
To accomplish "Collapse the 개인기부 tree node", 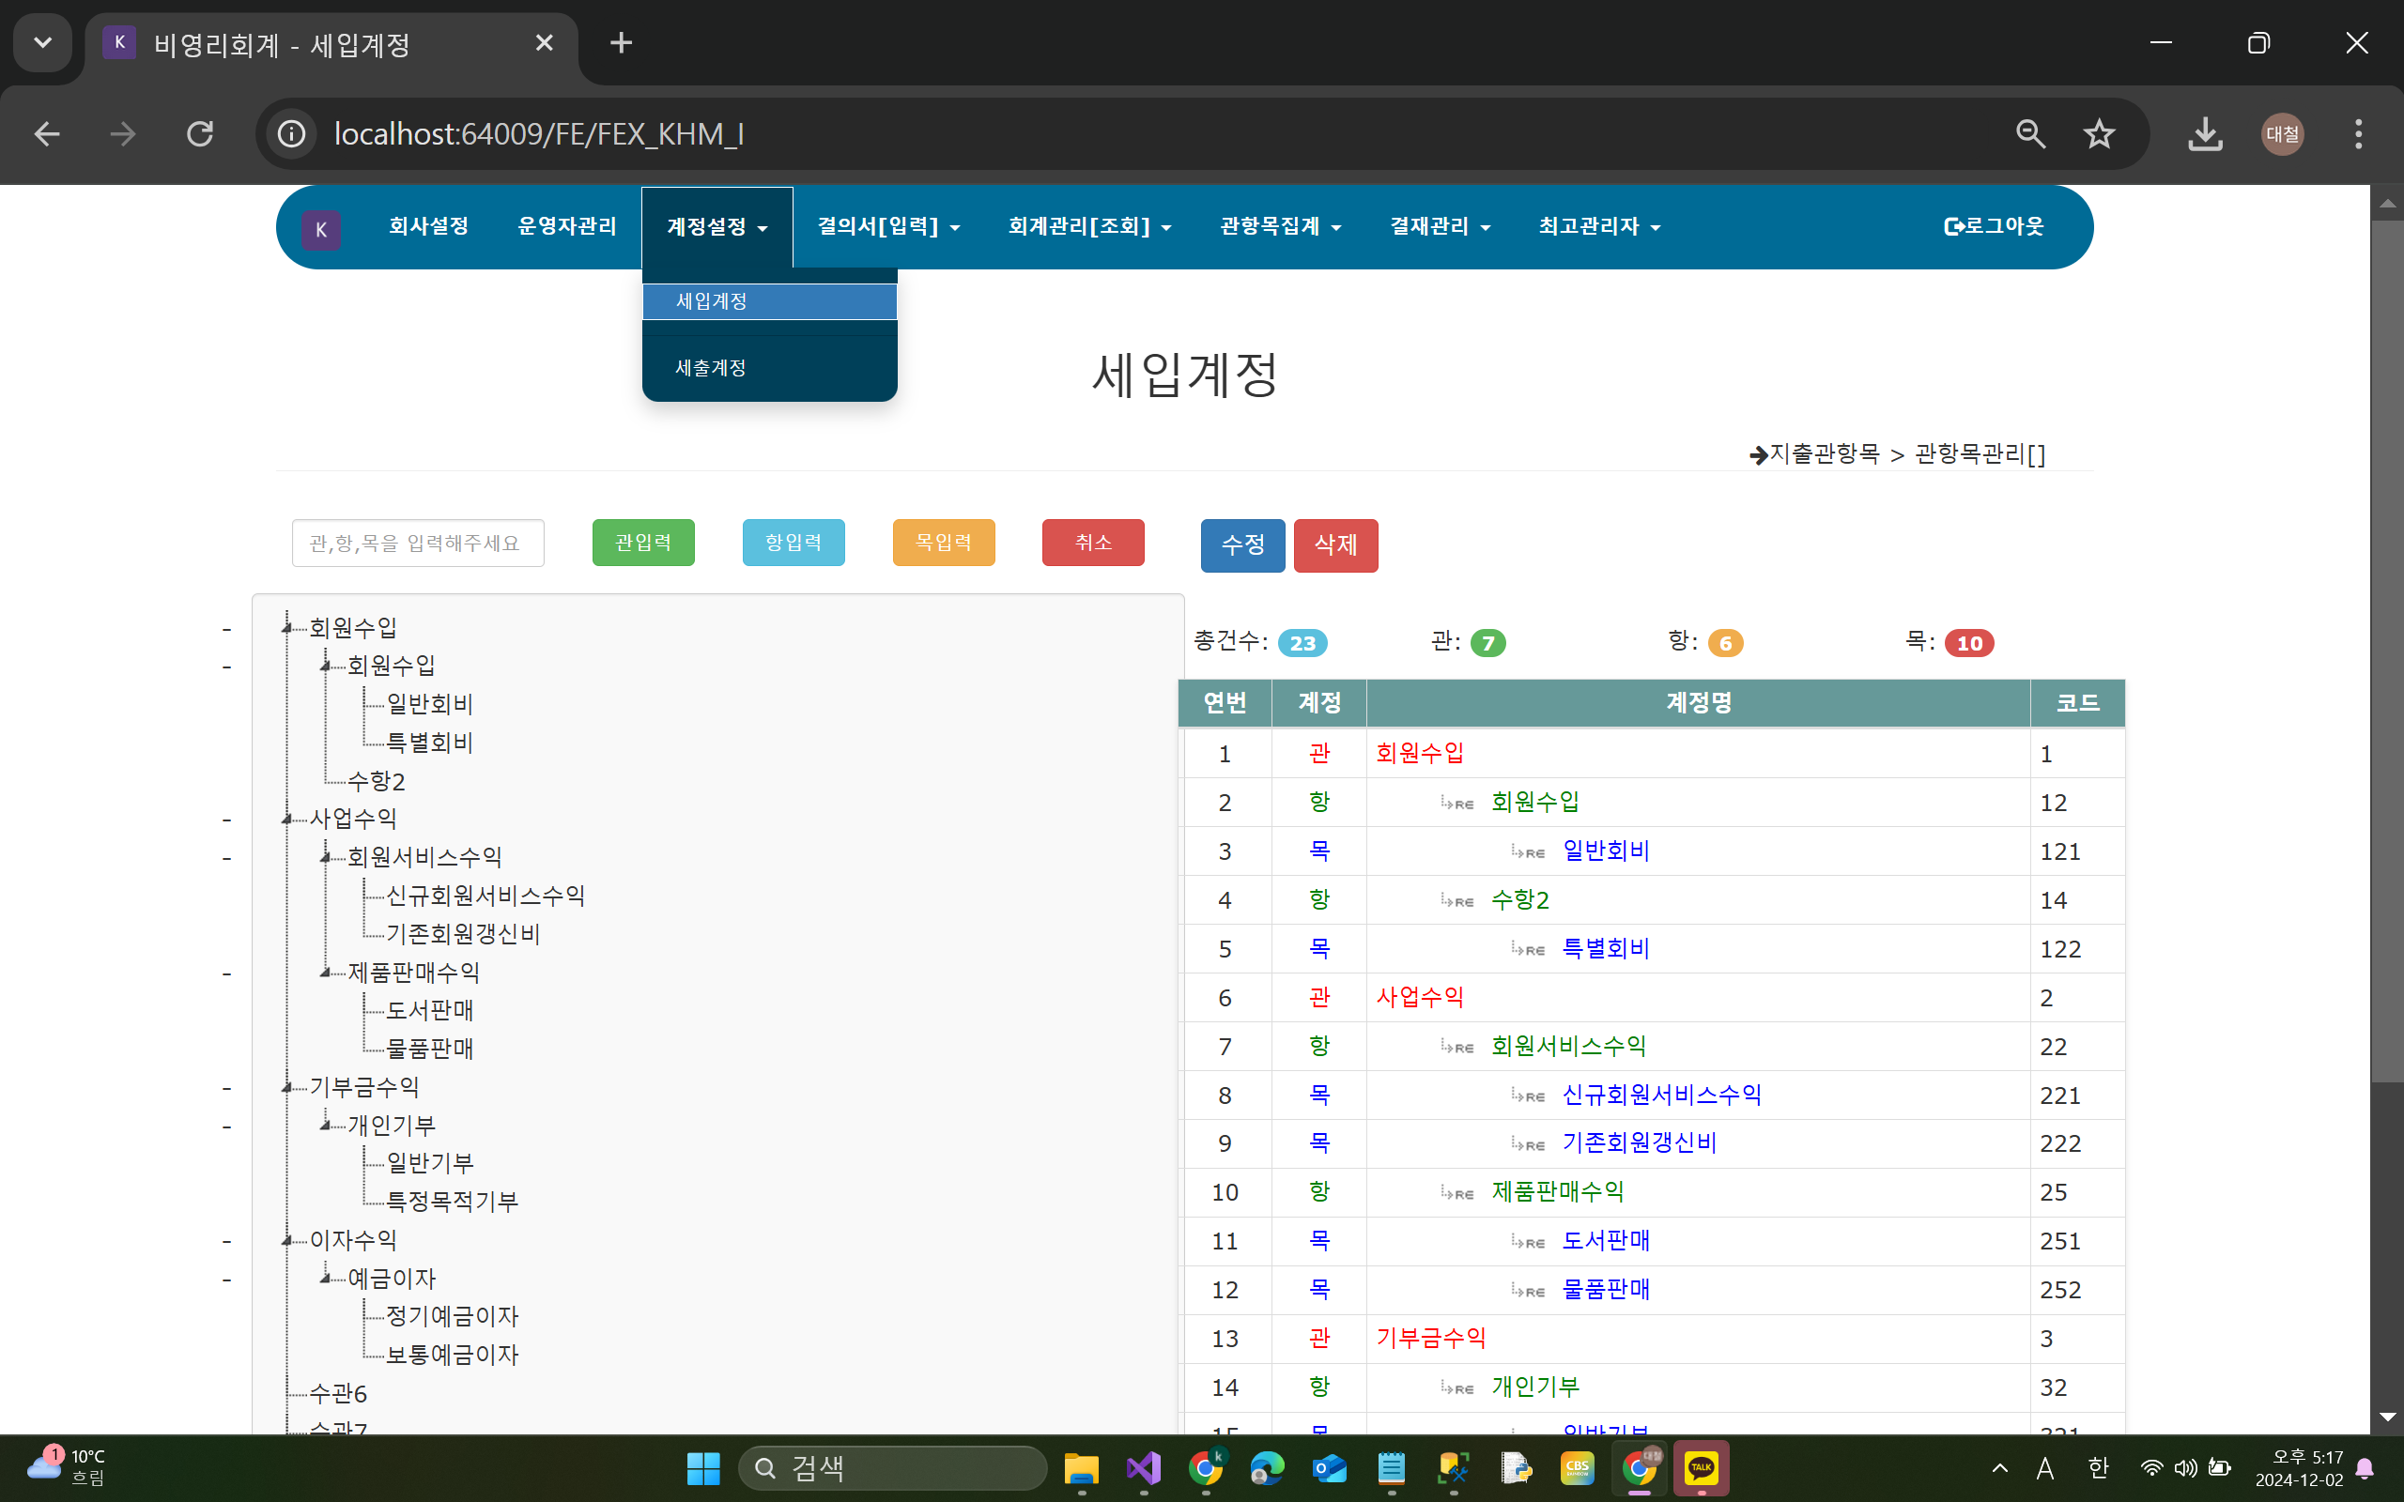I will coord(326,1126).
